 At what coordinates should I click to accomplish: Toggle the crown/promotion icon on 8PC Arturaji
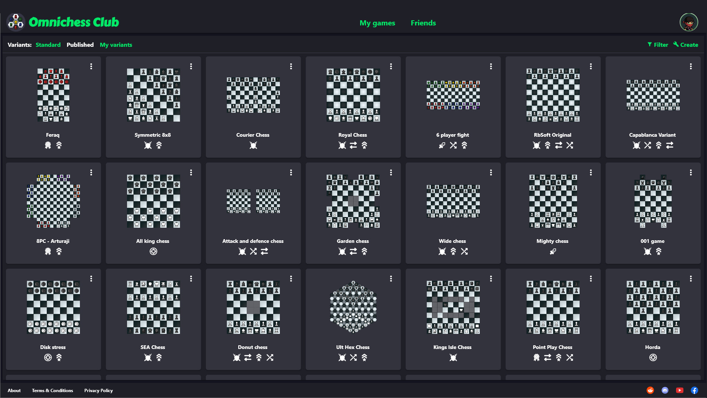(x=59, y=251)
